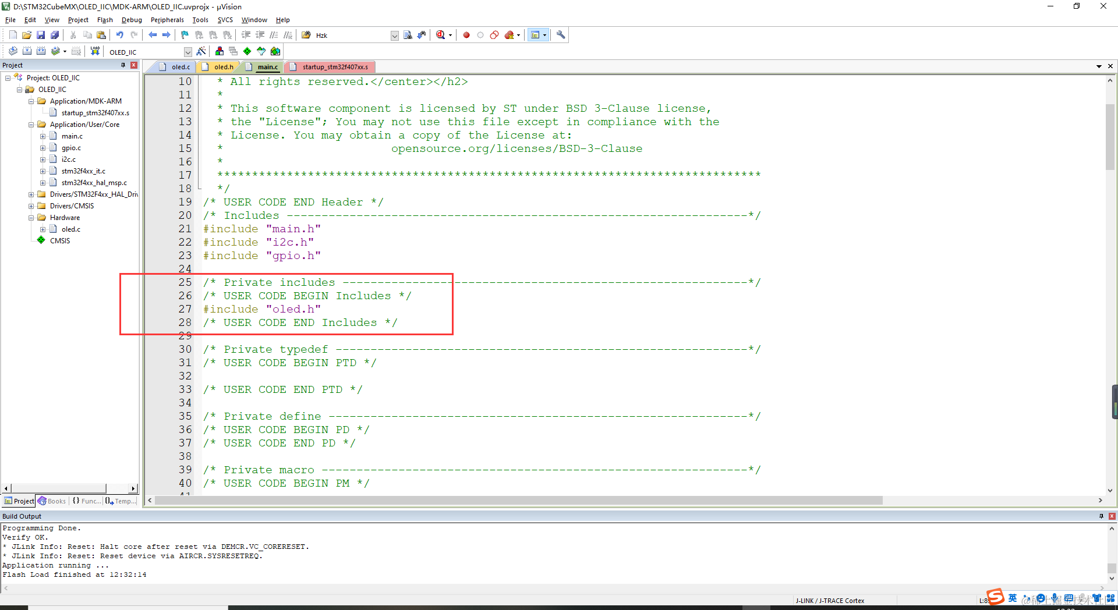Click the Sogou input method tray icon
This screenshot has height=610, width=1118.
(x=996, y=597)
